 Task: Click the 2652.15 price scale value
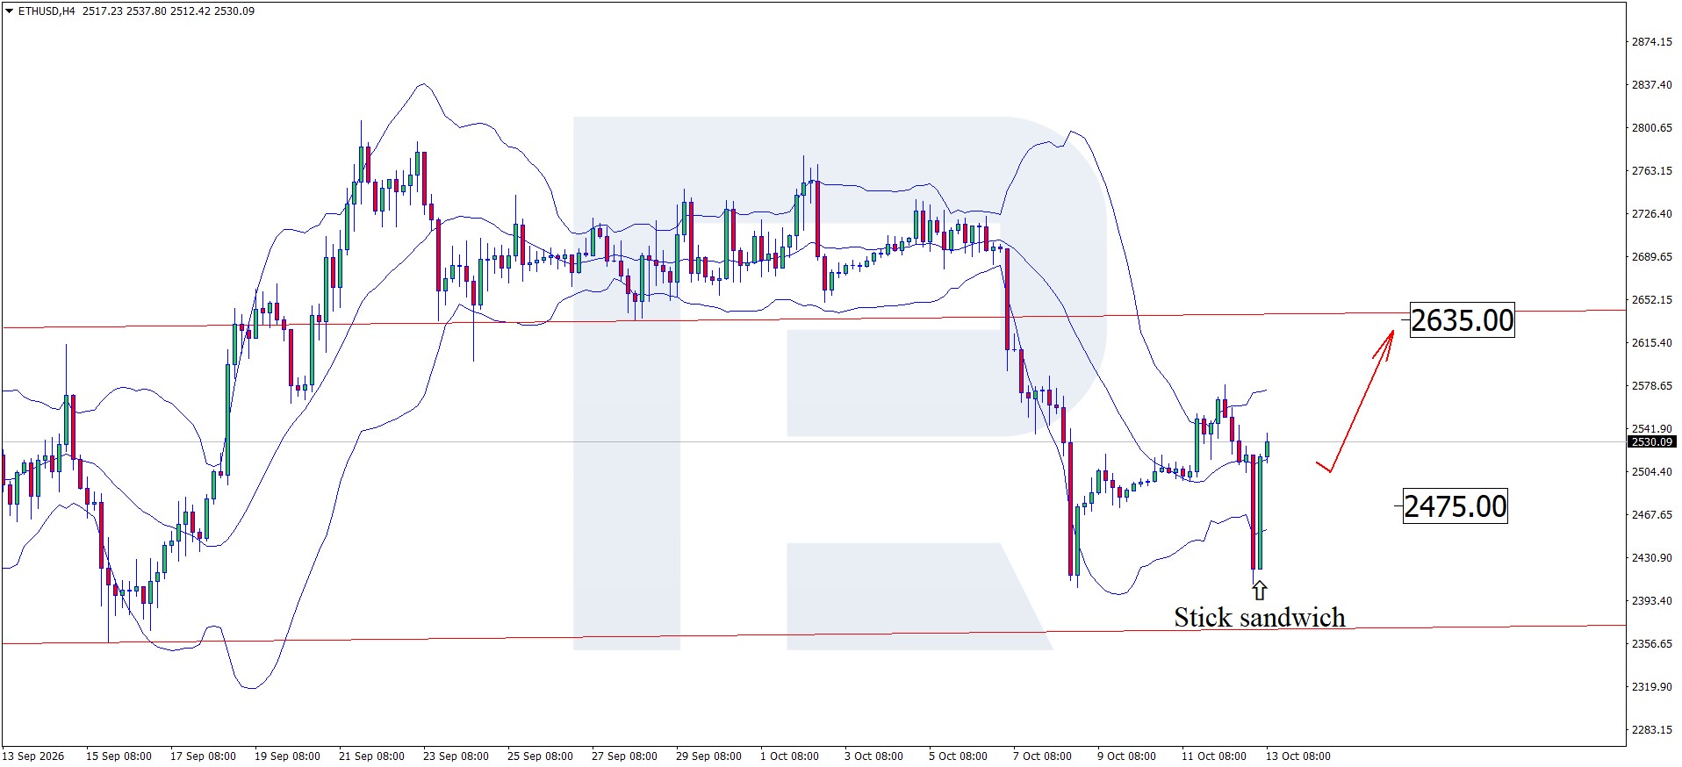tap(1651, 300)
